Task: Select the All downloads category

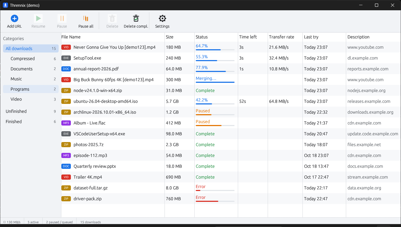Action: coord(31,48)
